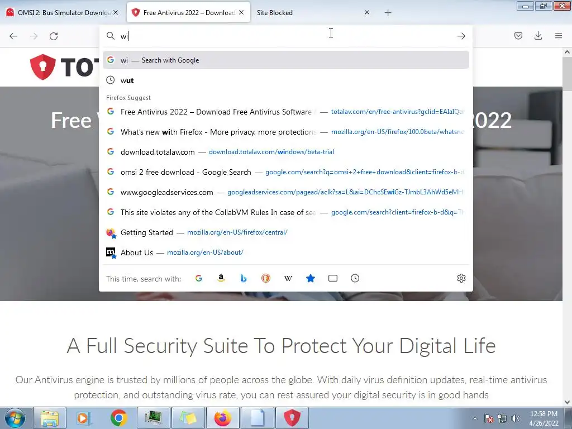Click the Forward navigation arrow
Screen dimensions: 572x429
(34, 36)
